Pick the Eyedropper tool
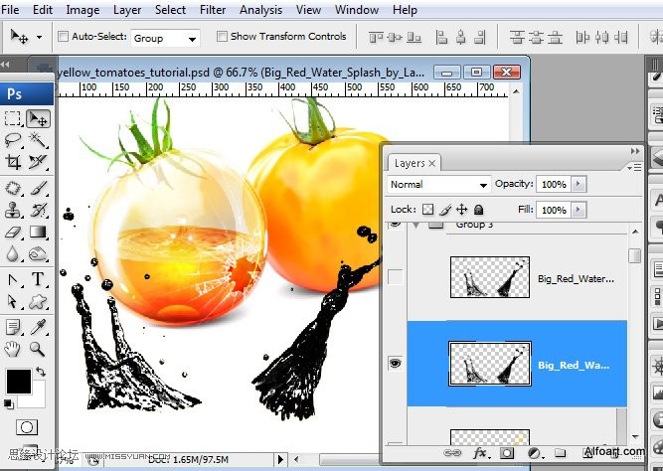The height and width of the screenshot is (471, 663). [x=38, y=327]
